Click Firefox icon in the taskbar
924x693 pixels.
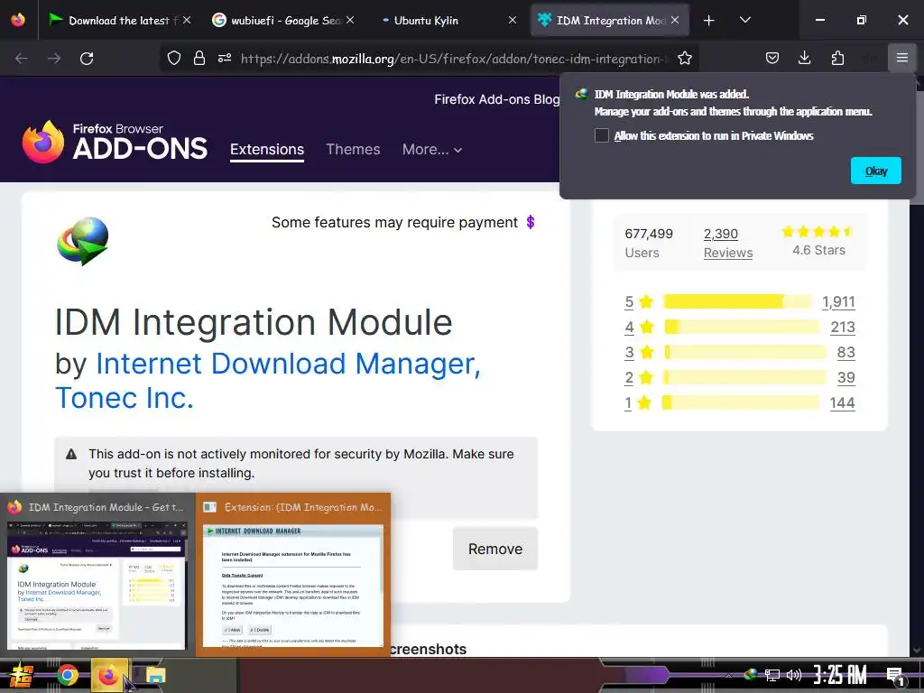pos(108,675)
